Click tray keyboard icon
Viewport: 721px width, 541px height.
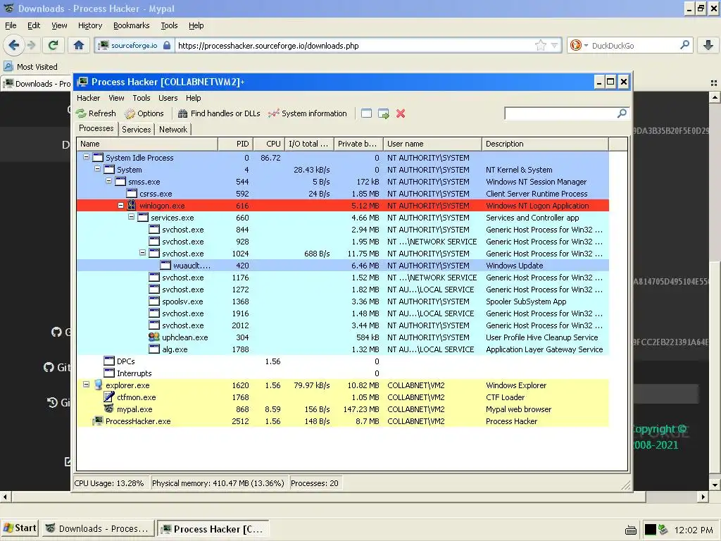point(631,530)
